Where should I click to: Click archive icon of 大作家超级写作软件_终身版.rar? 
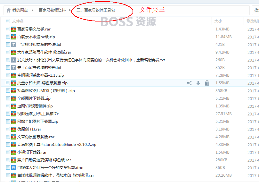click(14, 52)
